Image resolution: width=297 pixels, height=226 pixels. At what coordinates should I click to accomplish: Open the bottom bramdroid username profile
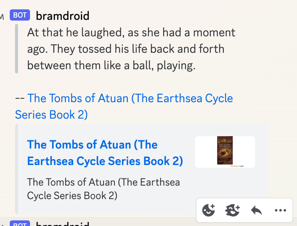click(63, 224)
